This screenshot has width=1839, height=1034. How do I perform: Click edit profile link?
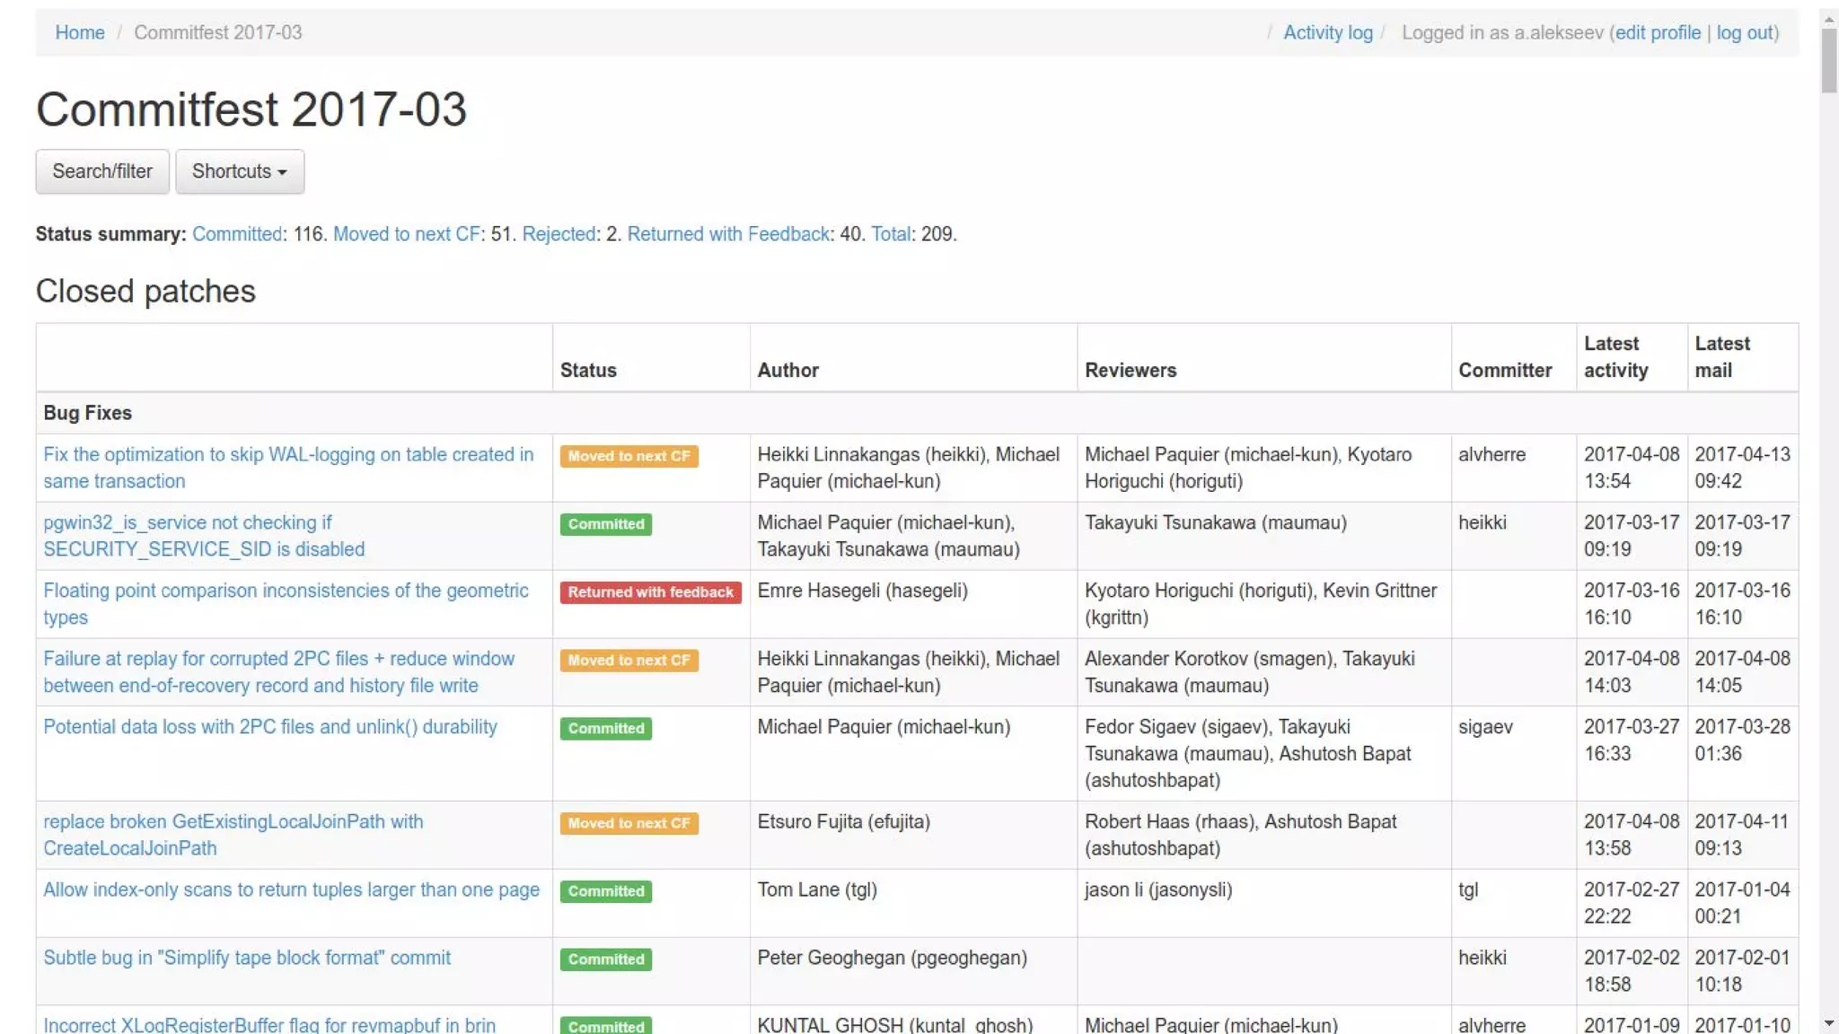click(1657, 32)
